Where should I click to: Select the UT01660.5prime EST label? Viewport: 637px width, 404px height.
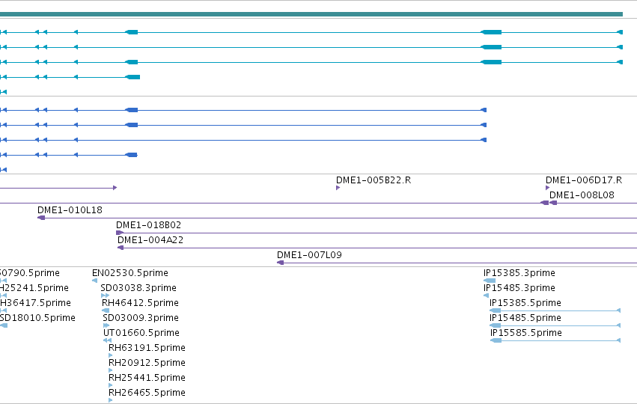point(141,333)
